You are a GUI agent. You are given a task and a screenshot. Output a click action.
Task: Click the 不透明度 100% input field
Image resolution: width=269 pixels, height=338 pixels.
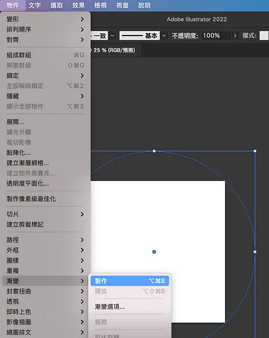[x=216, y=36]
